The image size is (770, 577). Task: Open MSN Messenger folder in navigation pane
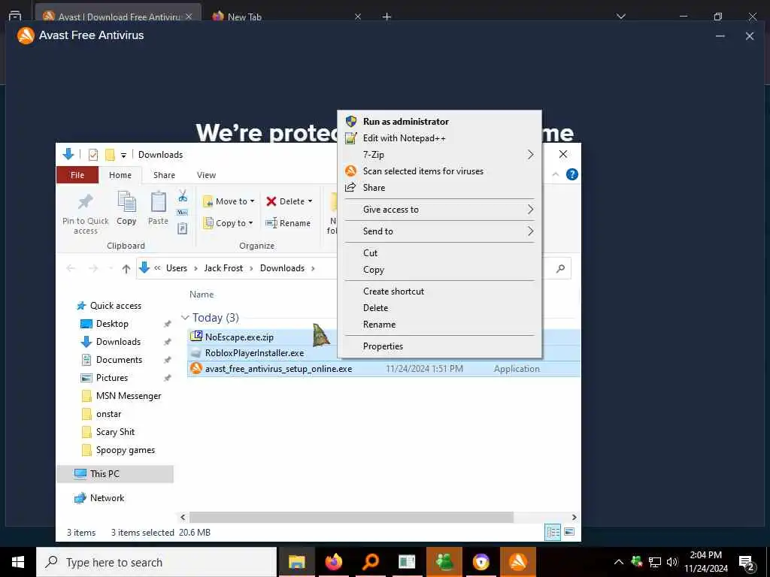coord(128,396)
